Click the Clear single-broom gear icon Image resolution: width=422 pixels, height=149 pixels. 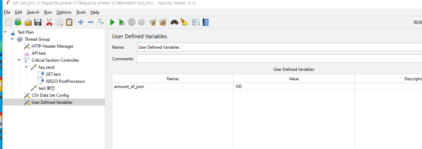pos(153,22)
